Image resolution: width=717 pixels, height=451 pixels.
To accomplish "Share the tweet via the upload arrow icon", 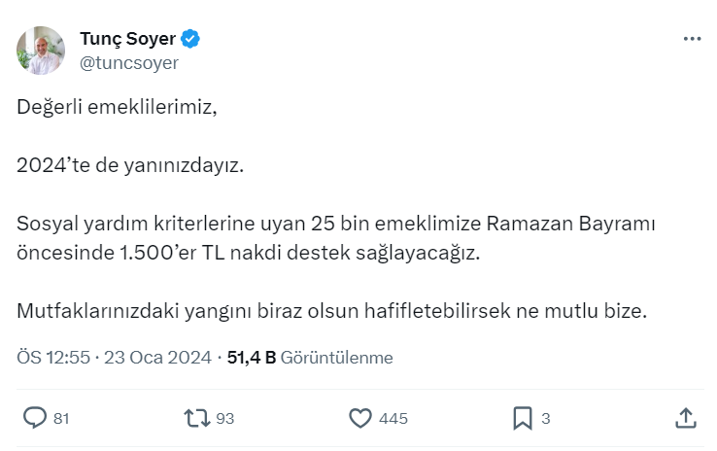I will click(x=685, y=418).
